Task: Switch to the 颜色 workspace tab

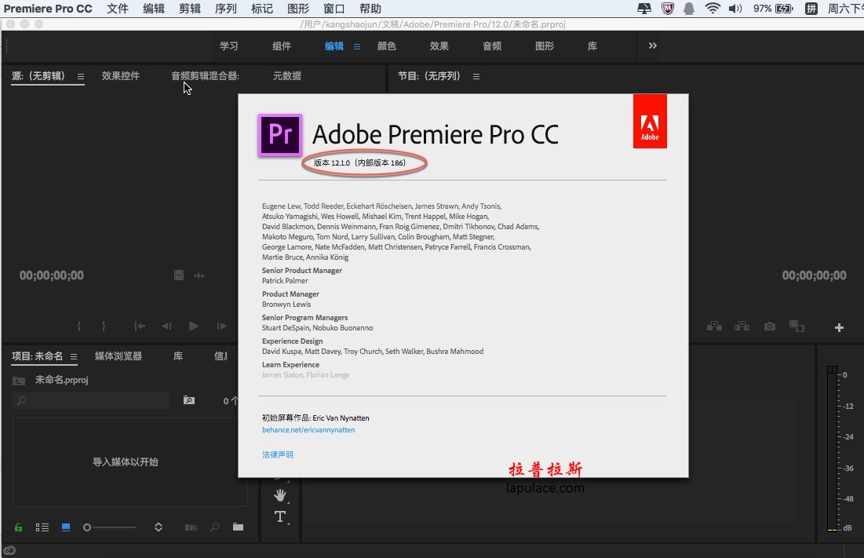Action: [386, 46]
